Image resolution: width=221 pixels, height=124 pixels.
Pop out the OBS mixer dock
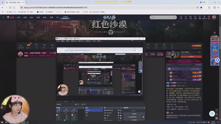[83, 108]
